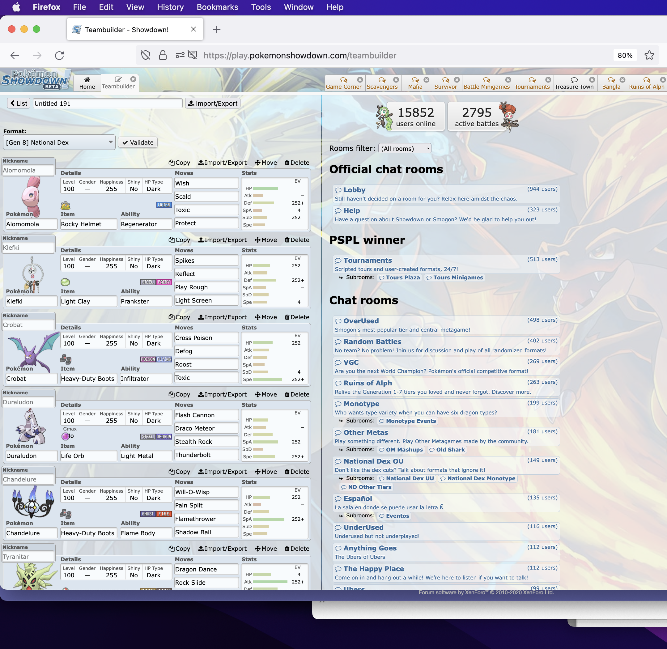This screenshot has width=667, height=649.
Task: Open the Old Shark subroom
Action: [x=447, y=450]
